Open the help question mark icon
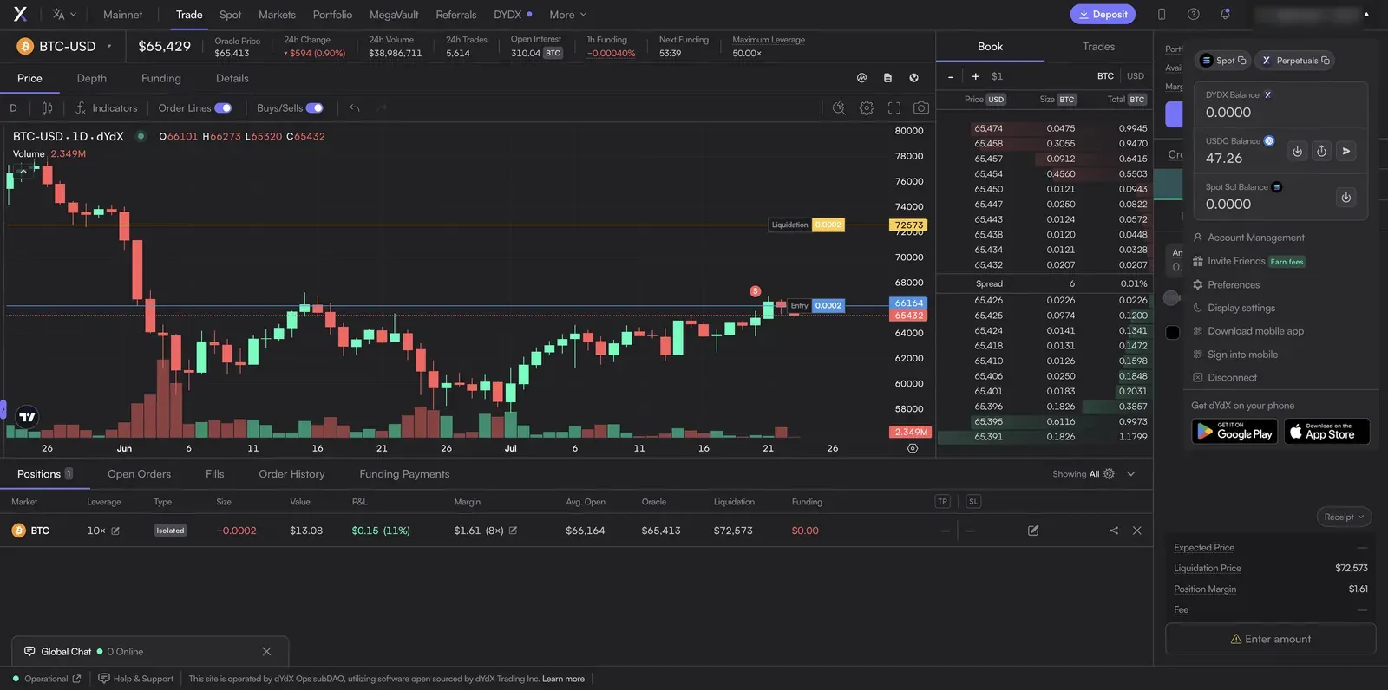Screen dimensions: 1388x690 [x=1194, y=14]
